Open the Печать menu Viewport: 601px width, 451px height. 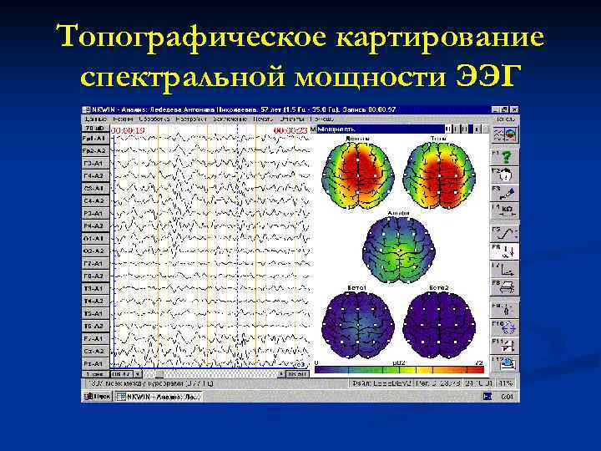tap(263, 119)
